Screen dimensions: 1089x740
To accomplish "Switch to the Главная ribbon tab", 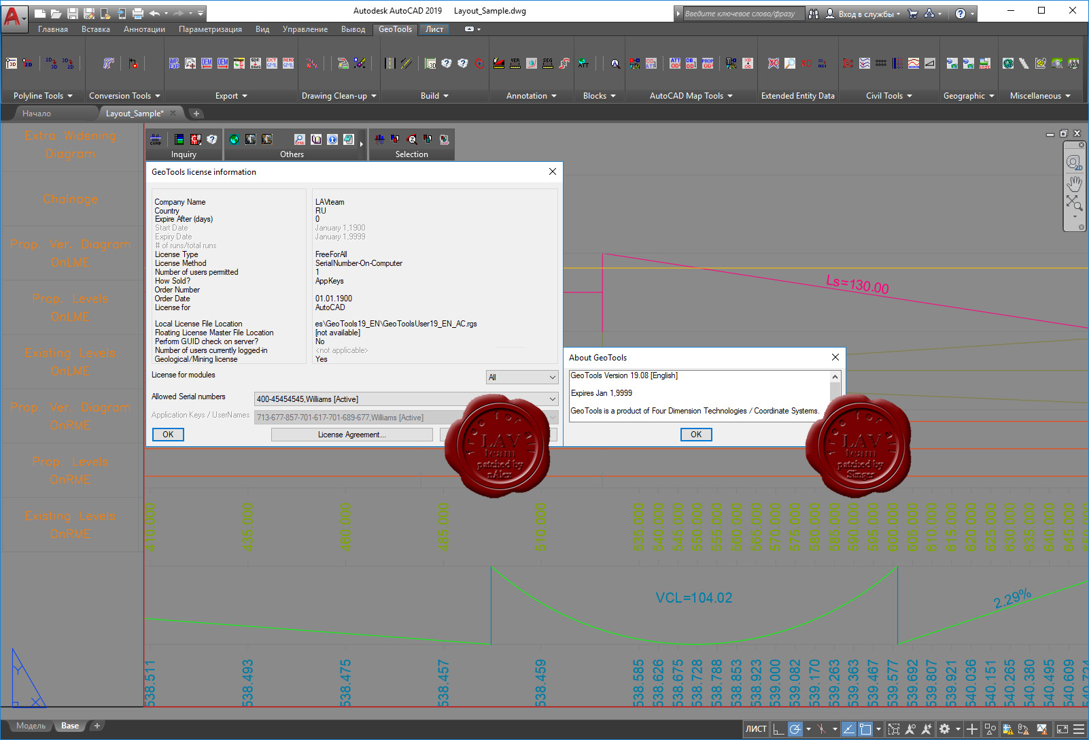I will [x=53, y=29].
